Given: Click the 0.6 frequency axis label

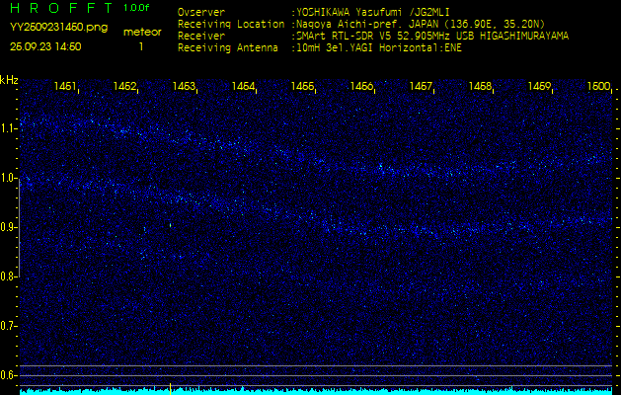Looking at the screenshot, I should [x=10, y=375].
